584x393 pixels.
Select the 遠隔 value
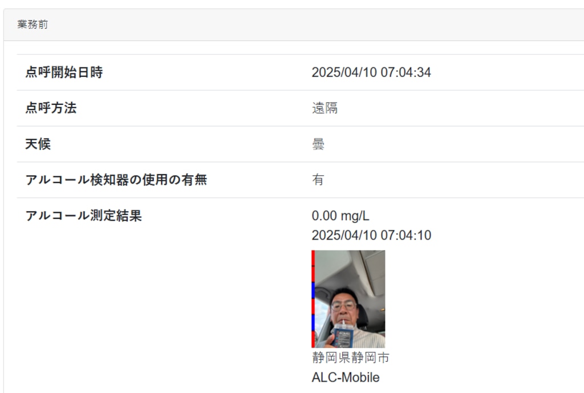(x=325, y=108)
